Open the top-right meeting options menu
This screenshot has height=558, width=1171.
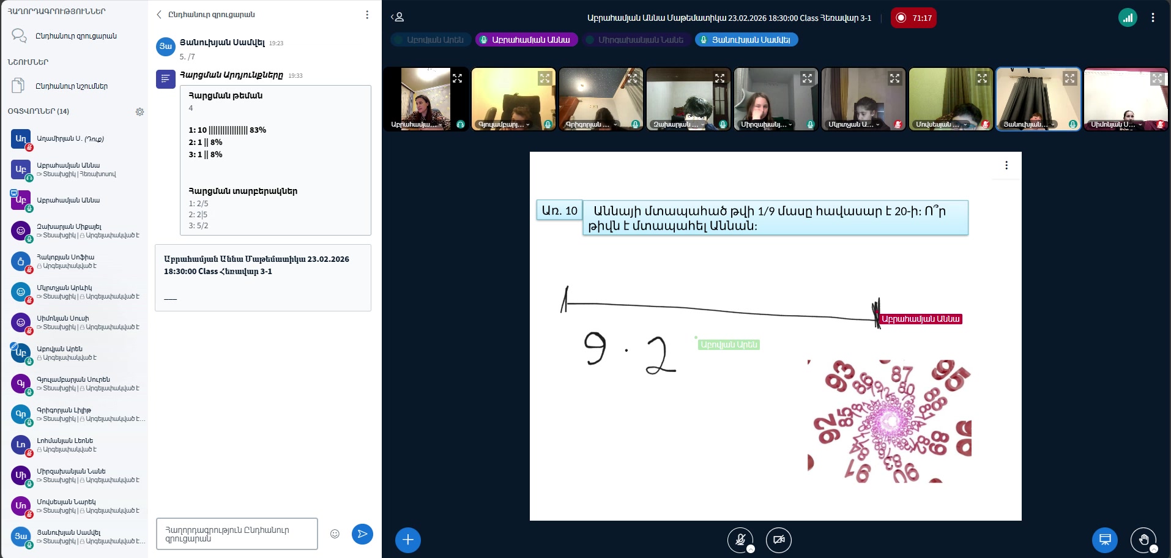[x=1154, y=18]
